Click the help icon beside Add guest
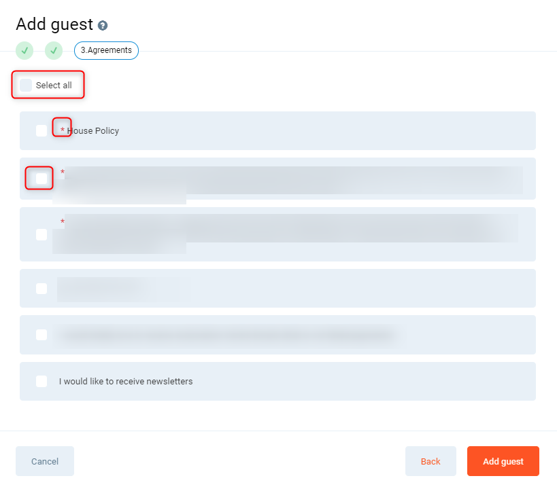Screen dimensions: 557x491 (x=103, y=26)
